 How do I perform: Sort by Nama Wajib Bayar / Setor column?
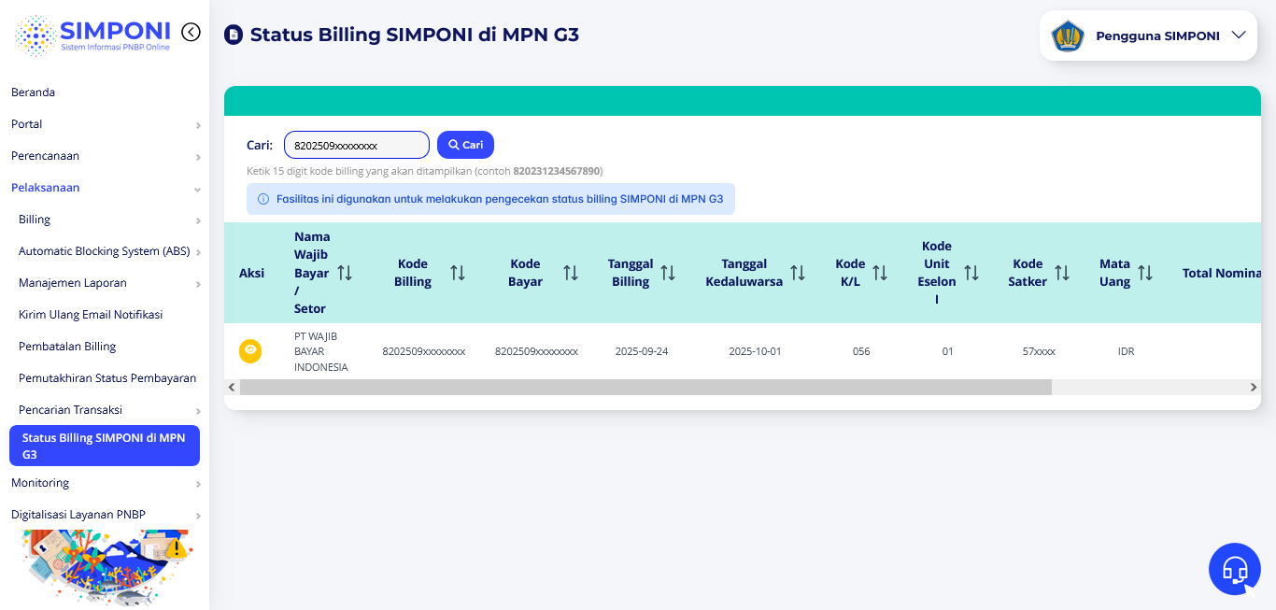[345, 273]
